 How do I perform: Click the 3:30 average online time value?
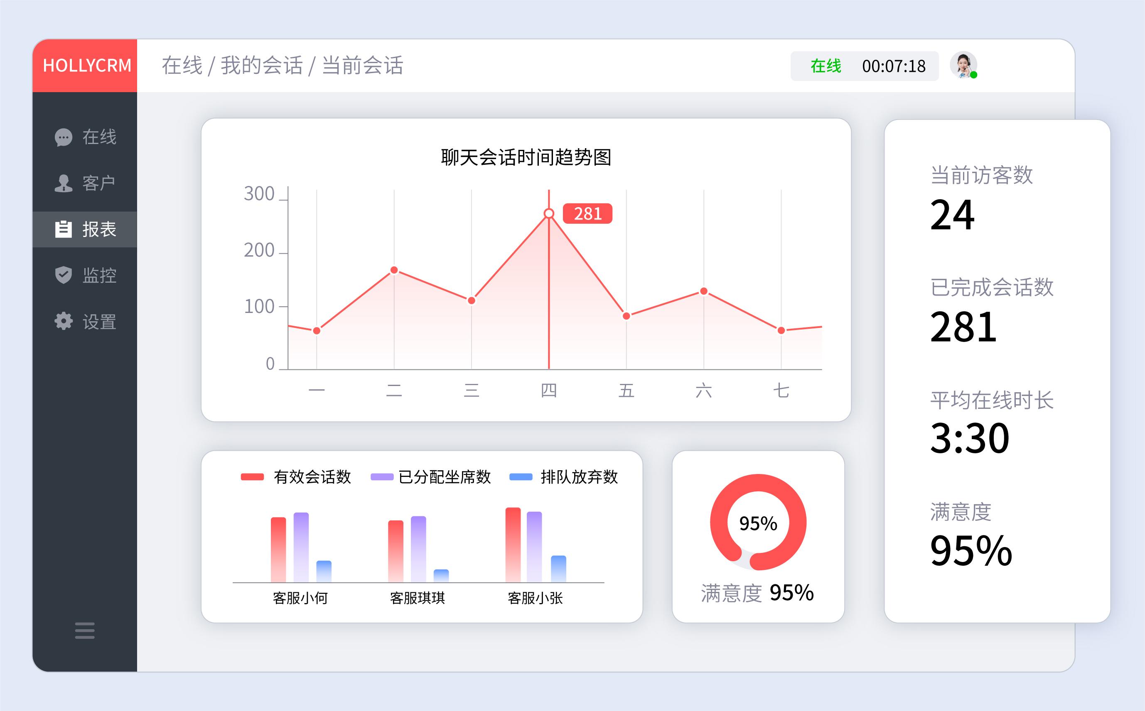[x=970, y=438]
